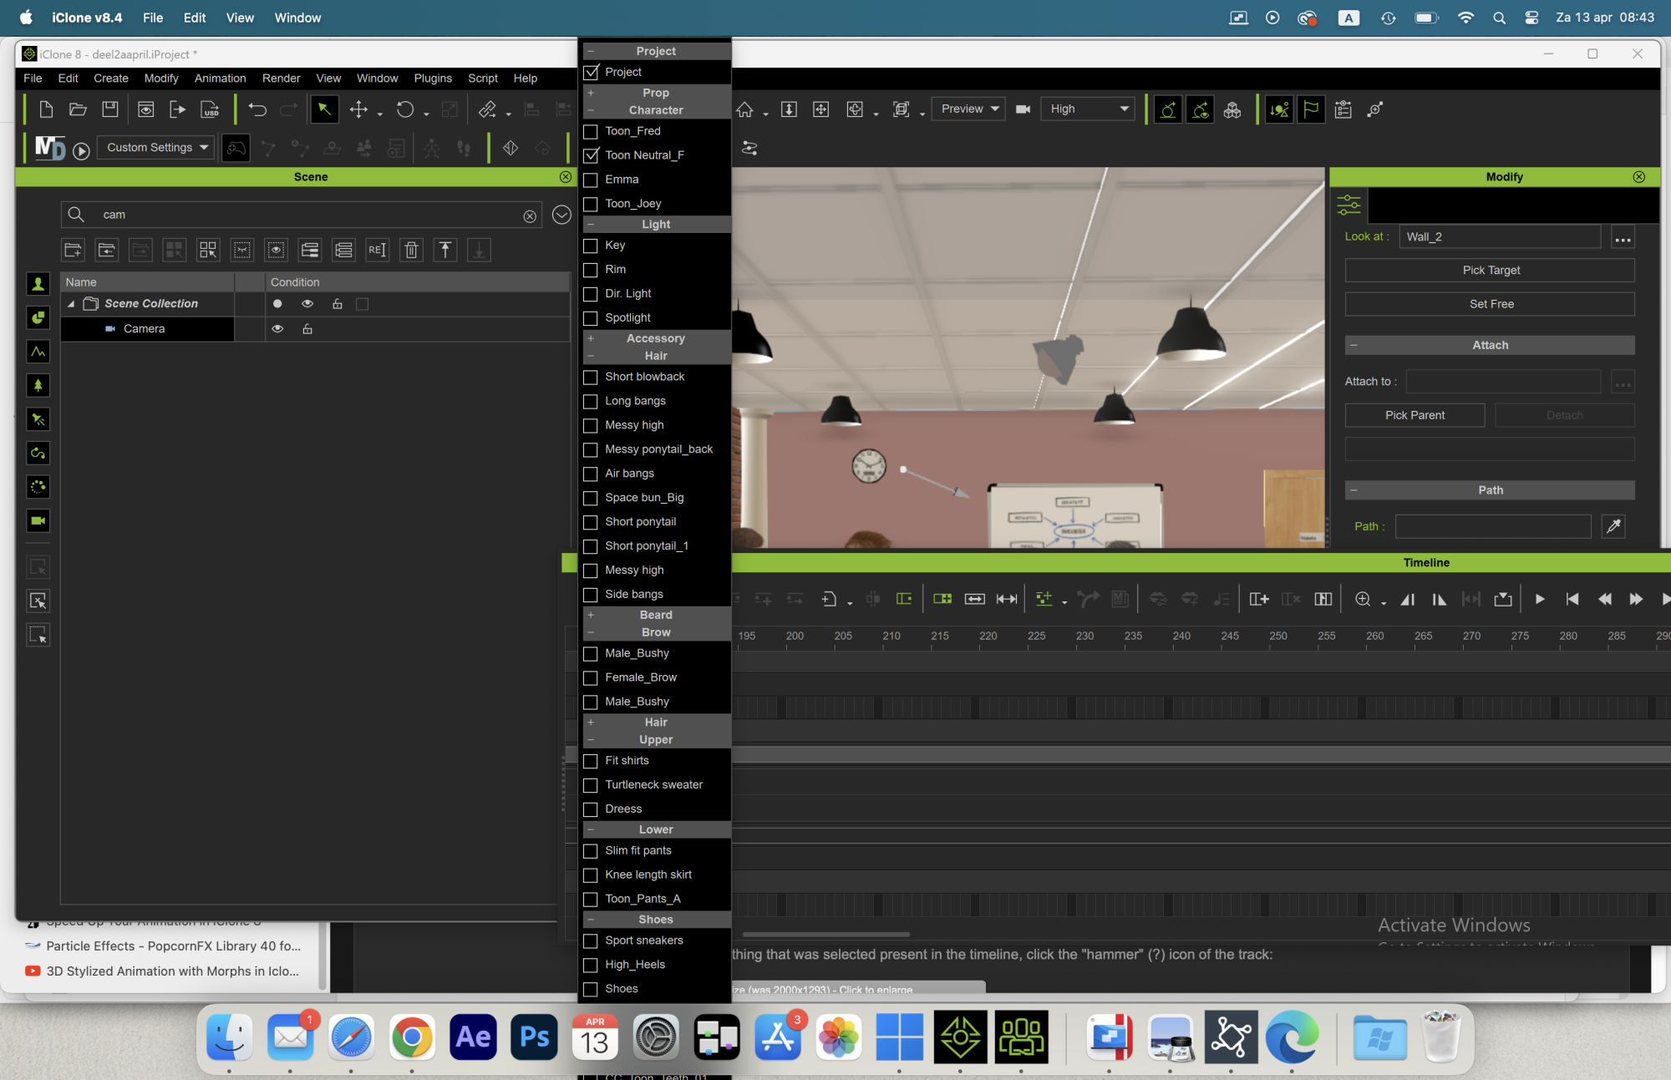Check the Turtleneck sweater checkbox

591,785
